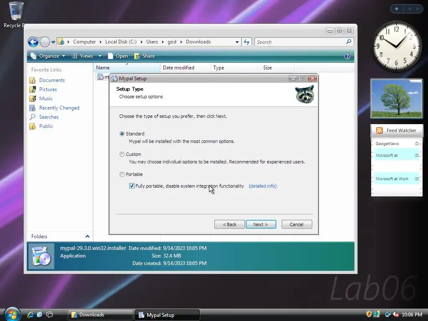Switch to Mypal Setup taskbar button
The image size is (428, 321).
click(167, 315)
